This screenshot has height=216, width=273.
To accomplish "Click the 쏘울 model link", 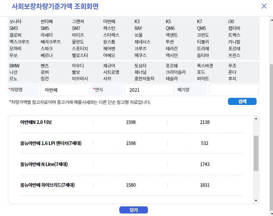I will 138,35.
